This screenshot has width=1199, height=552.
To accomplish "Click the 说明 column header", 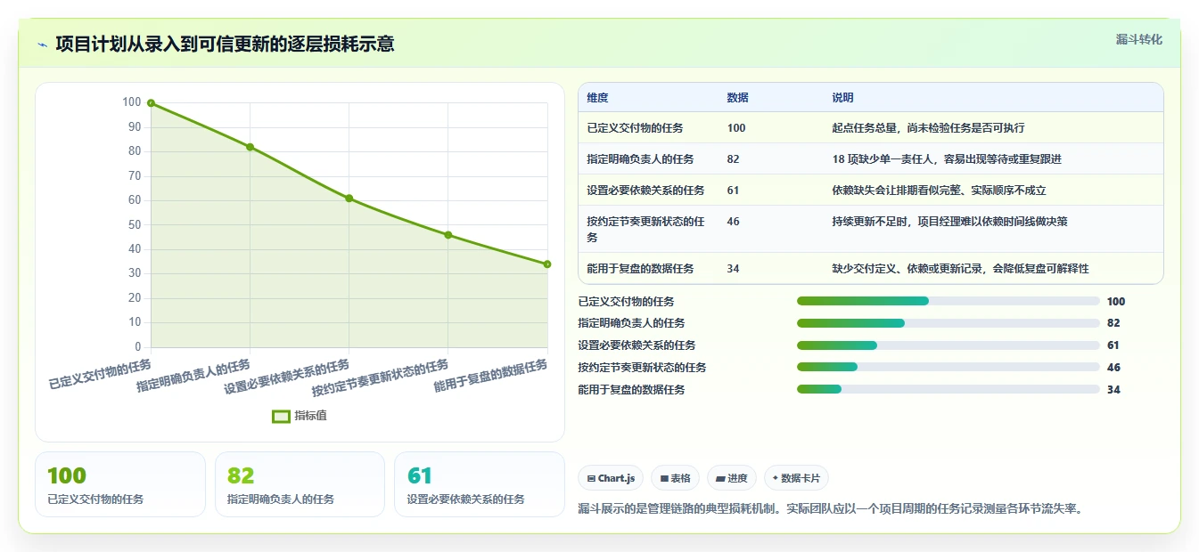I will (x=842, y=98).
